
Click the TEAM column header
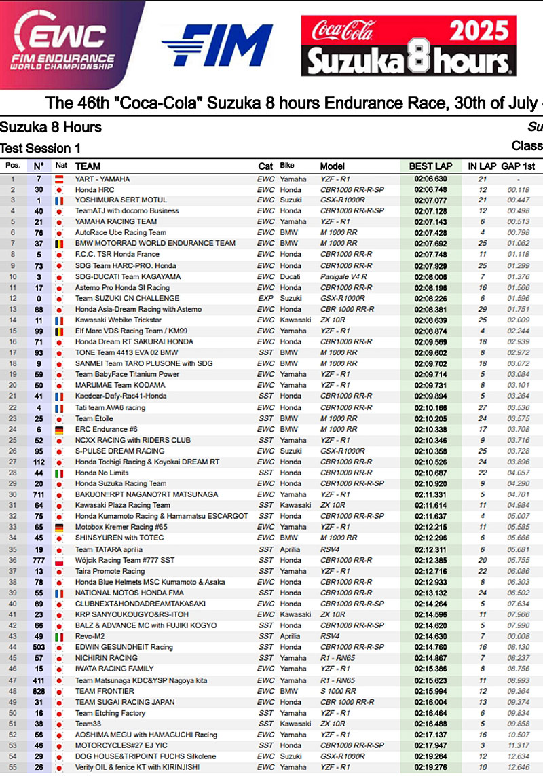coord(88,166)
